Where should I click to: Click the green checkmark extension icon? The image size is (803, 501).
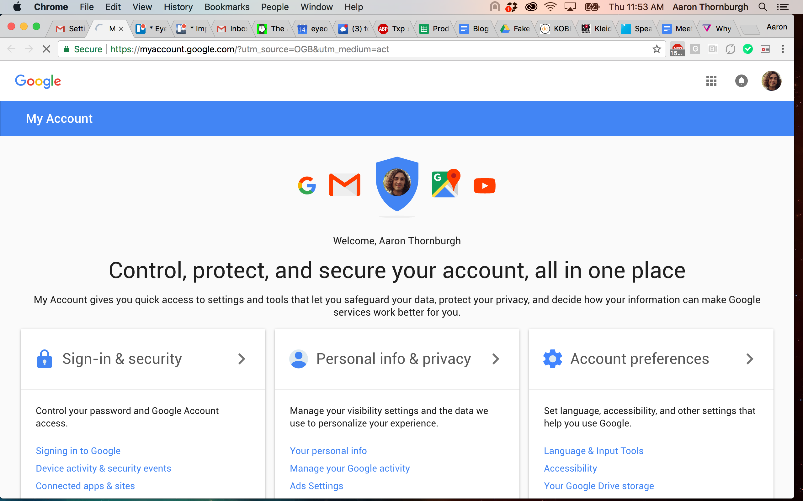coord(747,49)
